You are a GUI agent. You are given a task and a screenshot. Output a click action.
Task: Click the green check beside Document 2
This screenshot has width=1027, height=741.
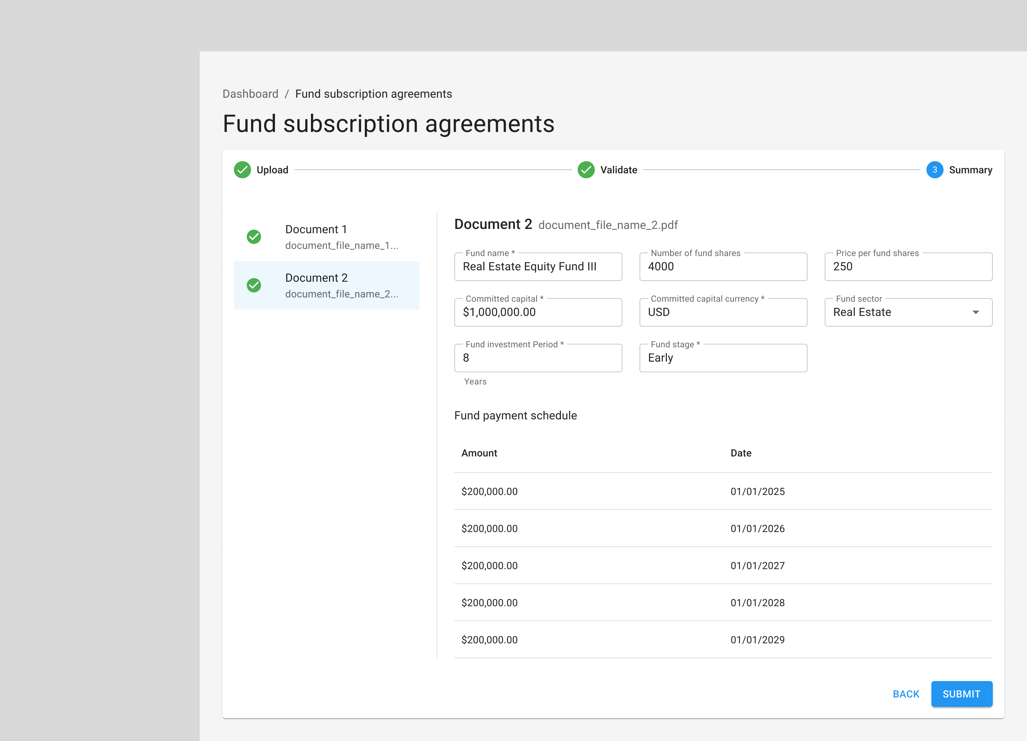click(254, 285)
